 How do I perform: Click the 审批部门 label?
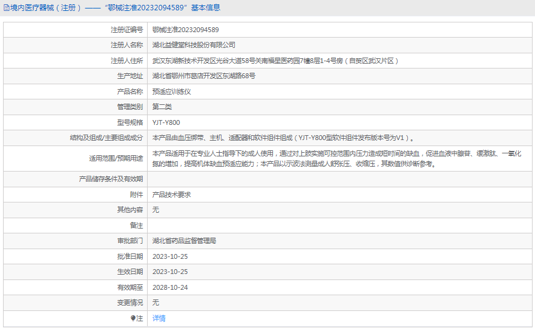130,241
